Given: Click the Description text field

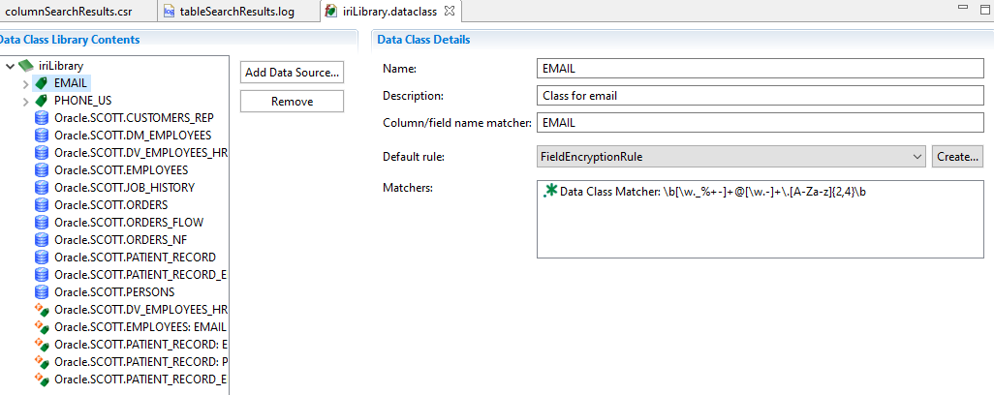Looking at the screenshot, I should click(760, 96).
